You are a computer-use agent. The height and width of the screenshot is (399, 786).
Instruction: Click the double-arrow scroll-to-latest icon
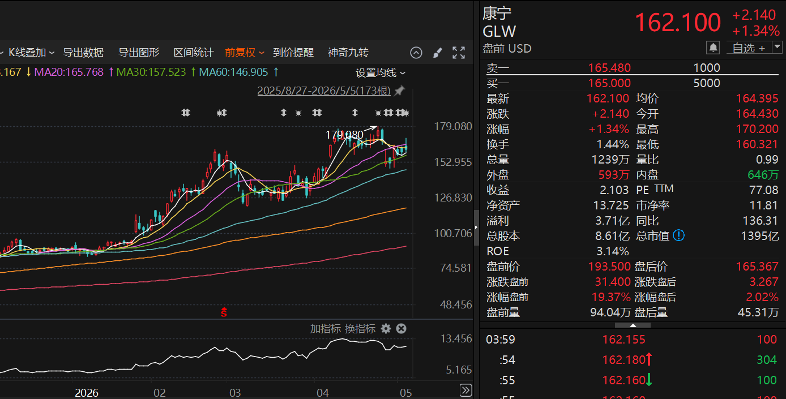[x=465, y=390]
